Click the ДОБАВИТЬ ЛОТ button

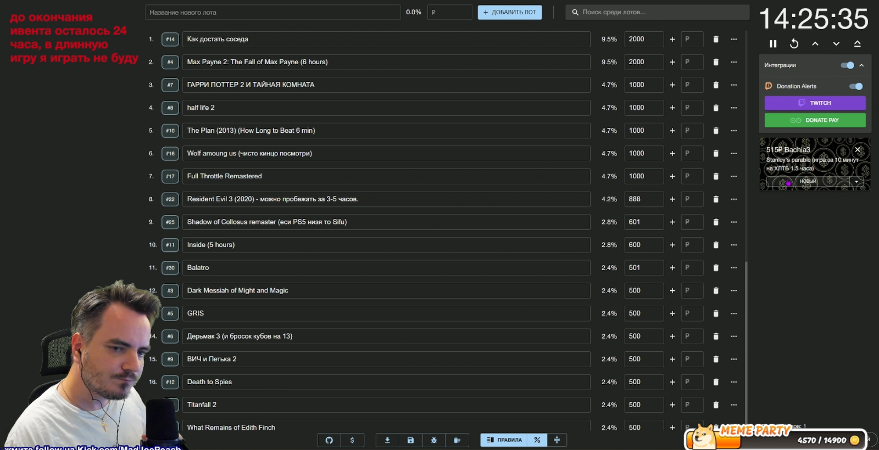[x=510, y=12]
